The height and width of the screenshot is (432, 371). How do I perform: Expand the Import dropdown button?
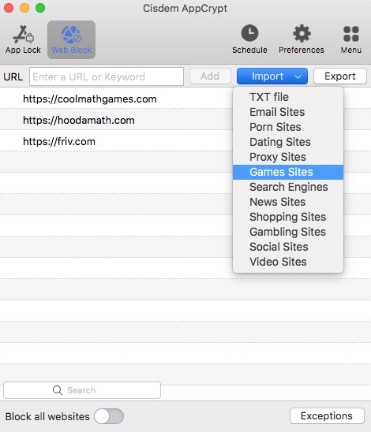coord(272,76)
